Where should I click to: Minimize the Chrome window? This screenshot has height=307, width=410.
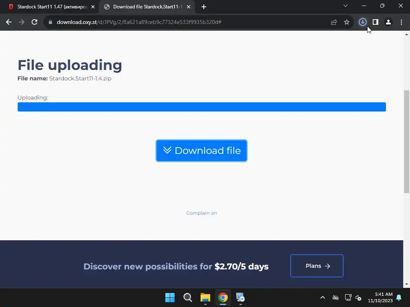(x=364, y=6)
